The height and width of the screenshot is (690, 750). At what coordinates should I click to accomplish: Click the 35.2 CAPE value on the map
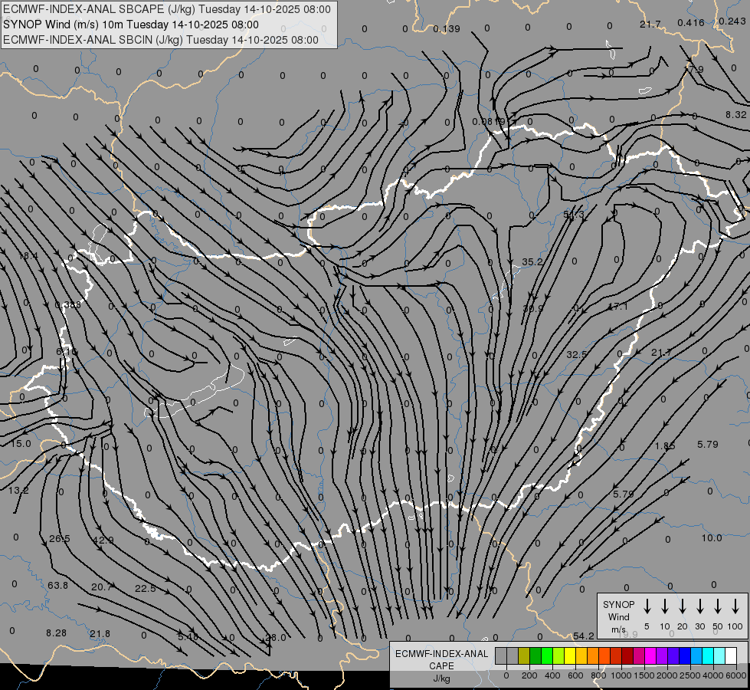coord(532,262)
